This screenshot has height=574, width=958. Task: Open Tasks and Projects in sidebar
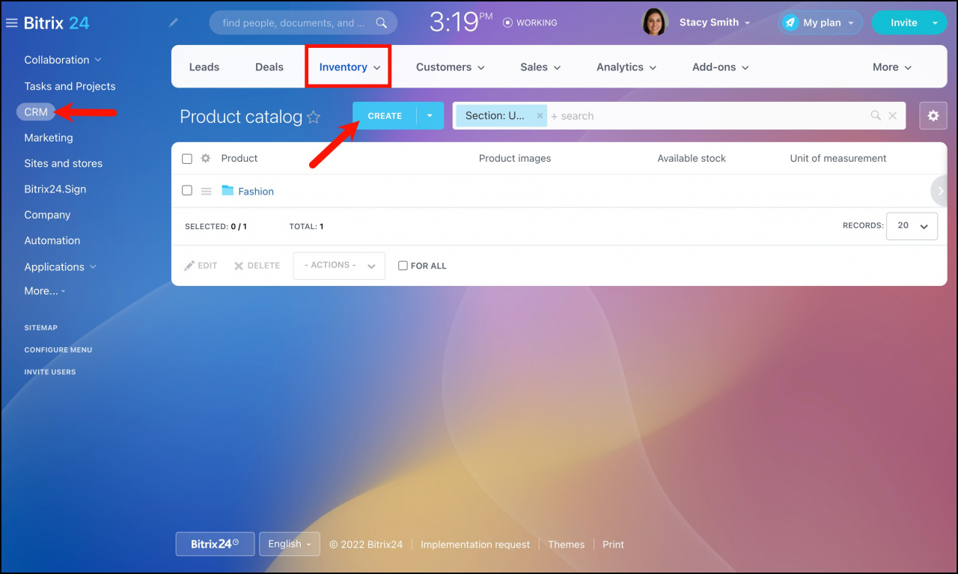(70, 86)
